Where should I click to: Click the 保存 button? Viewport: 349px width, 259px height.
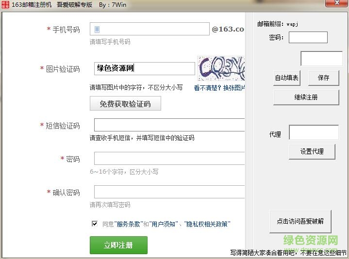click(324, 78)
